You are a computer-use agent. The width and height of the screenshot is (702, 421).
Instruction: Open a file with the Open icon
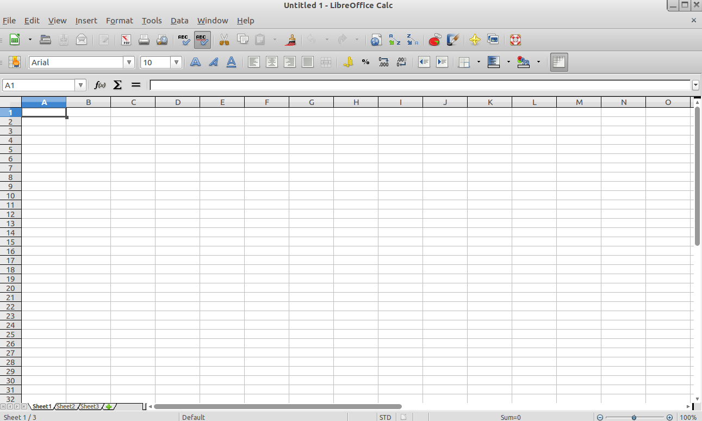46,40
